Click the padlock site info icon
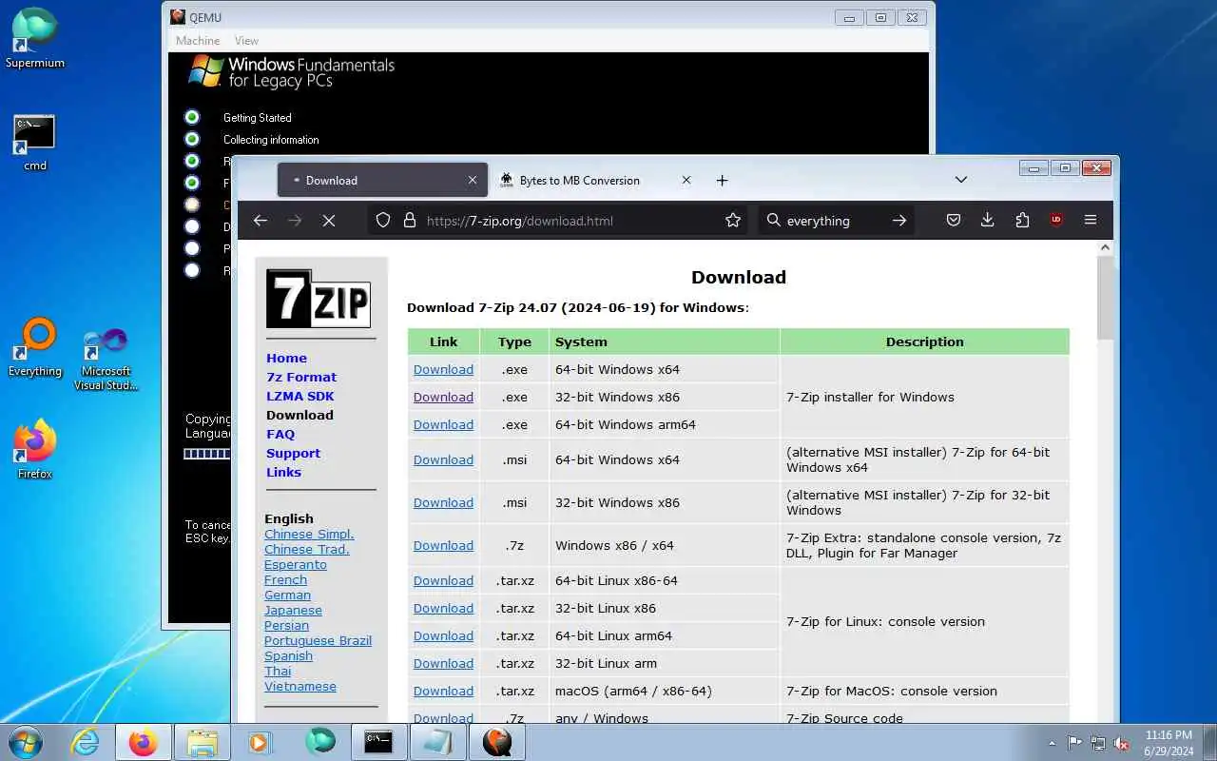1217x761 pixels. tap(410, 220)
